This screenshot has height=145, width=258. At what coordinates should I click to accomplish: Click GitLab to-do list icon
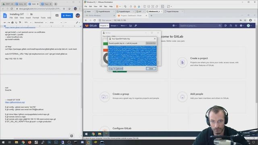click(x=236, y=26)
